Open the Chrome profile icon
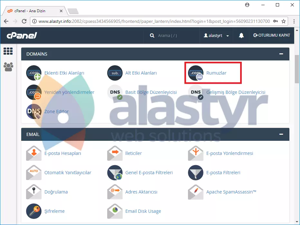 [x=247, y=5]
